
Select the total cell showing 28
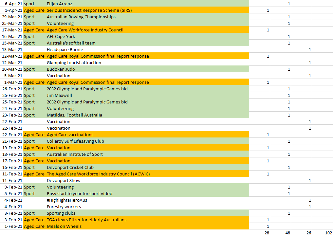click(260, 233)
